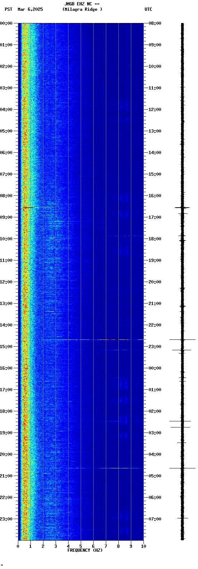Click the UTC "05:00" time label
Image resolution: width=198 pixels, height=569 pixels.
point(155,476)
